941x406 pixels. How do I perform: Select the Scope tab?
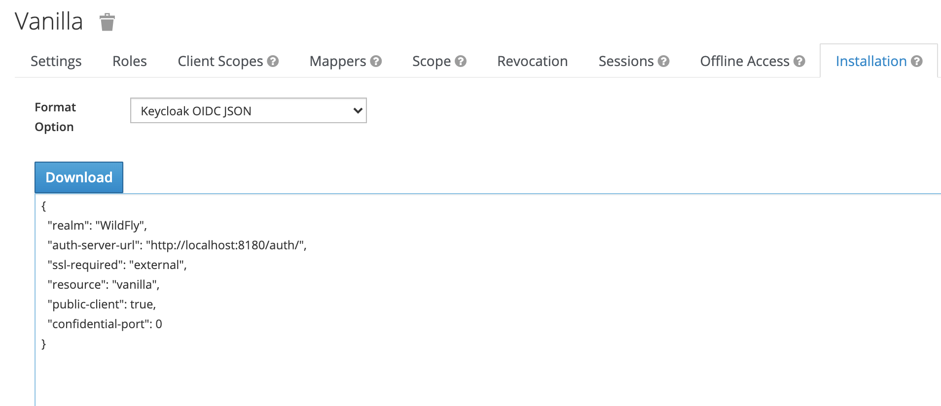[x=432, y=61]
